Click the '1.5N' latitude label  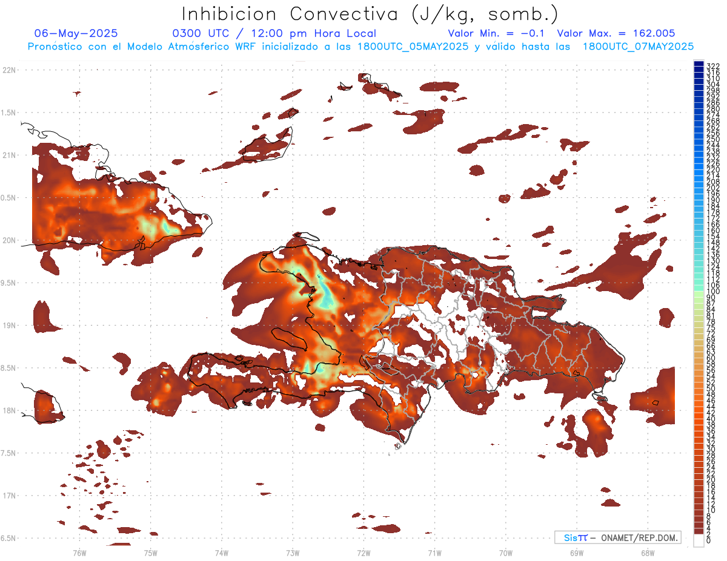click(9, 113)
